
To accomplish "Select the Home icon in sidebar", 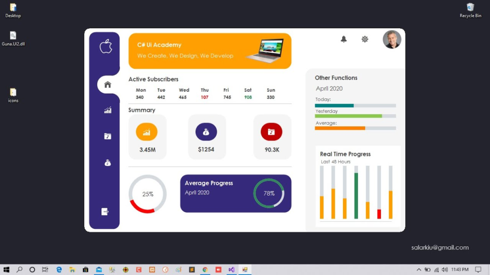I will (x=108, y=85).
